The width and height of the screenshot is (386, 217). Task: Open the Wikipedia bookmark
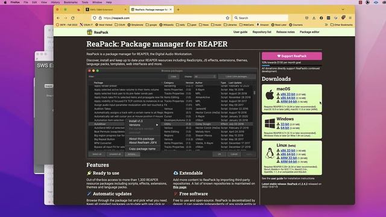coord(166,25)
